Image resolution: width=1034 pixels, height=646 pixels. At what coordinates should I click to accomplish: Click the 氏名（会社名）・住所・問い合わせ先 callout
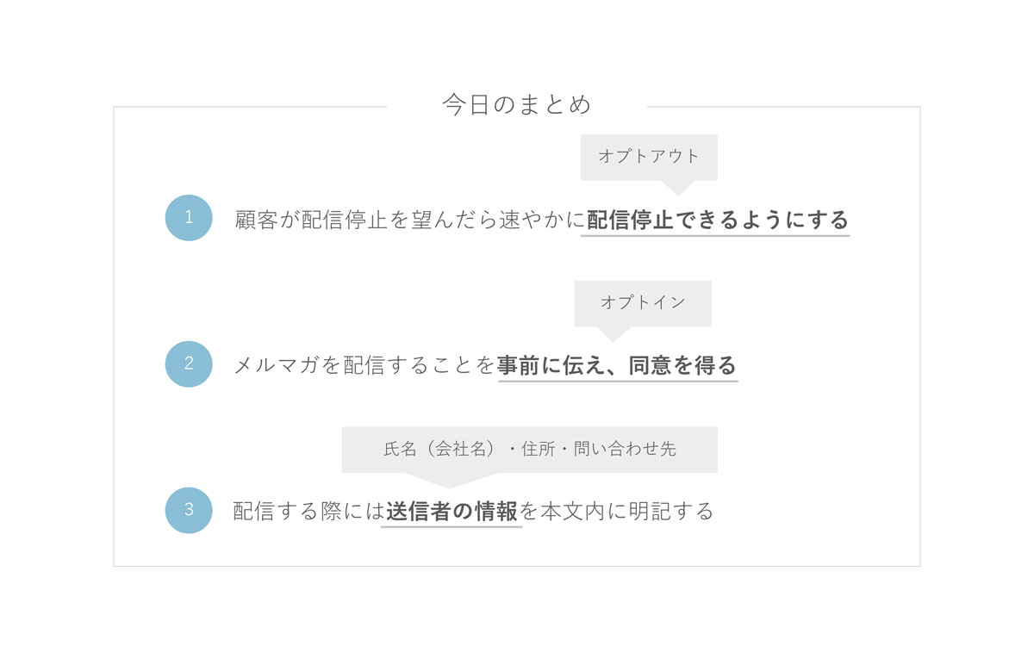(530, 450)
